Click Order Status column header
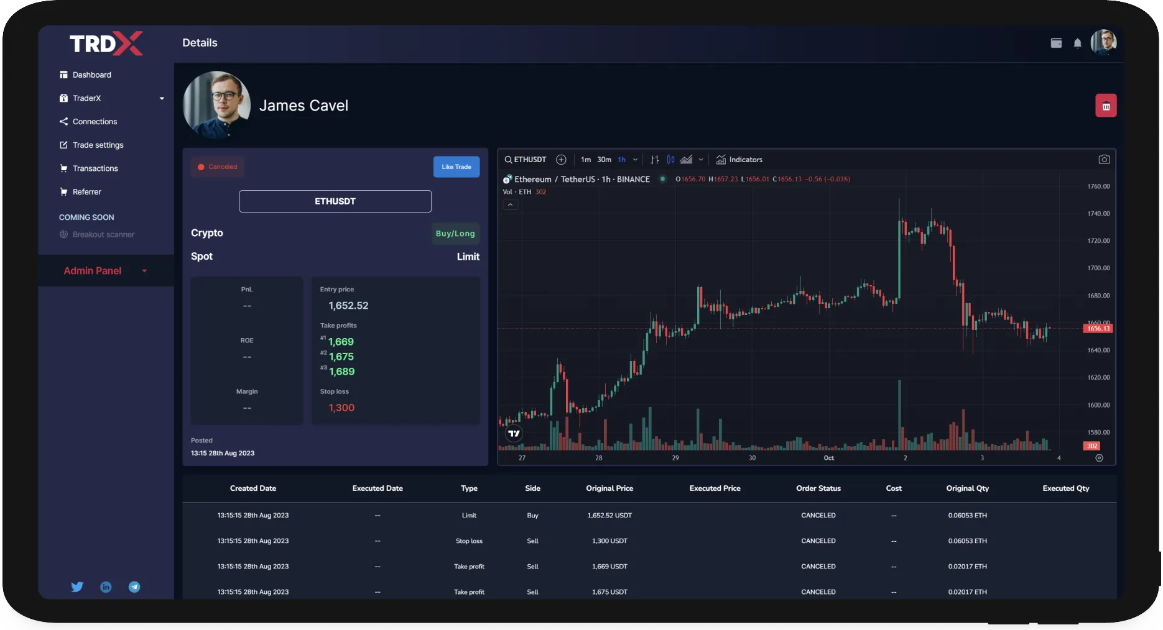 [x=818, y=488]
